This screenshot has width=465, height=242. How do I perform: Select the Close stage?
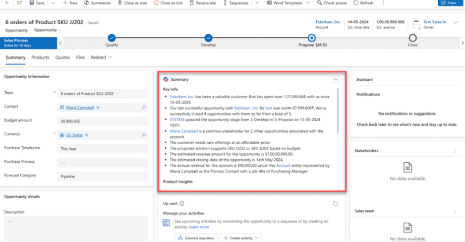click(x=413, y=38)
